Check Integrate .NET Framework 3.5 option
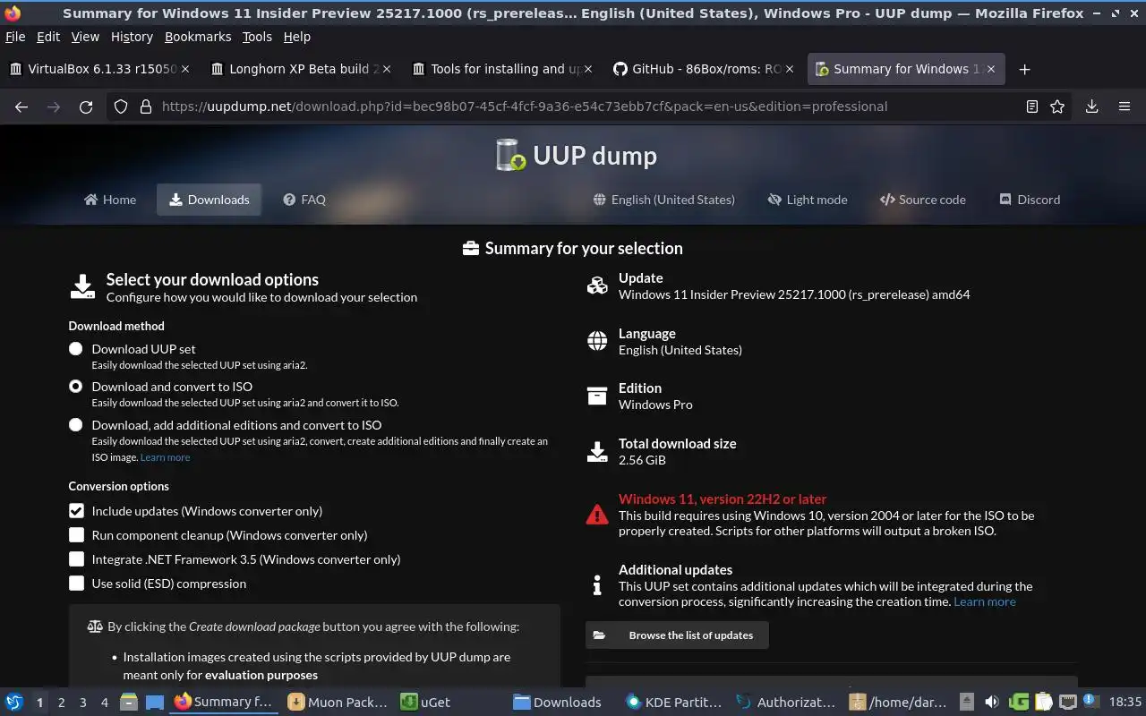Viewport: 1146px width, 716px height. [x=76, y=559]
